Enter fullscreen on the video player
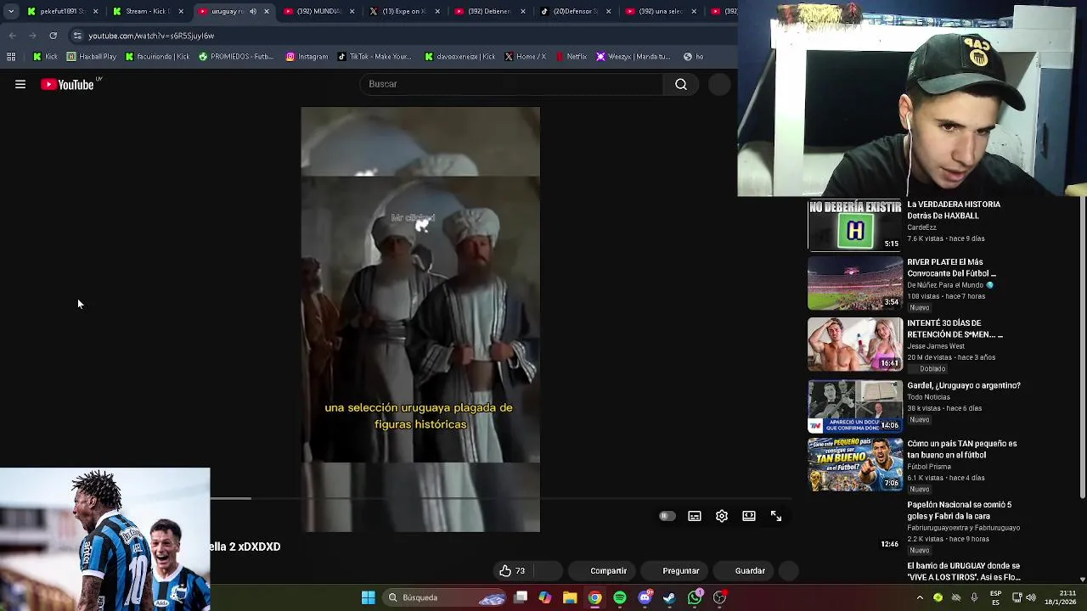This screenshot has height=611, width=1087. (776, 516)
